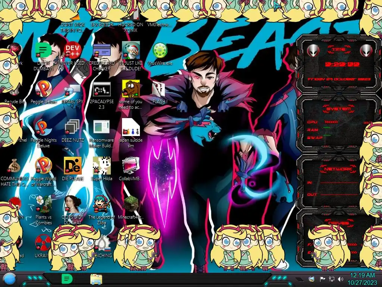
Task: Launch Peggle Deluxe
Action: (43, 89)
